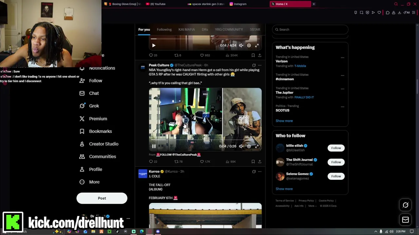Click the X search field
Screen dimensions: 419x235
pyautogui.click(x=310, y=29)
